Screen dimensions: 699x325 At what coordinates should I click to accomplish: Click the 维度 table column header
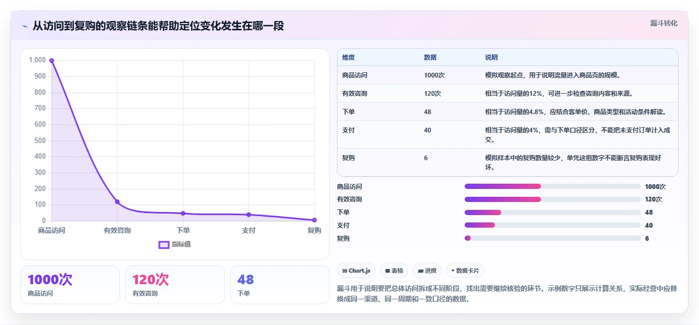[348, 58]
